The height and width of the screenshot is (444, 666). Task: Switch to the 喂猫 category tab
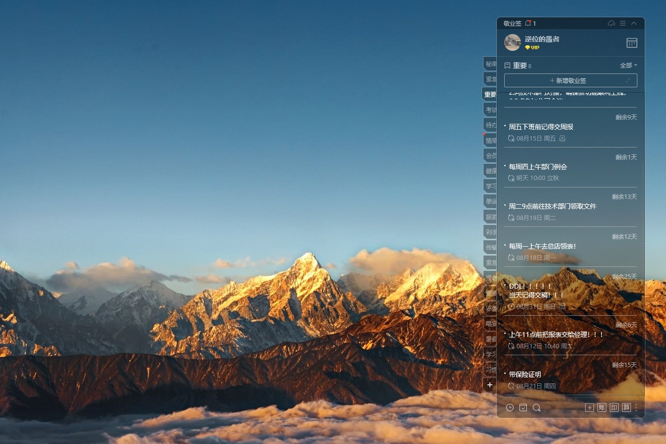click(490, 324)
